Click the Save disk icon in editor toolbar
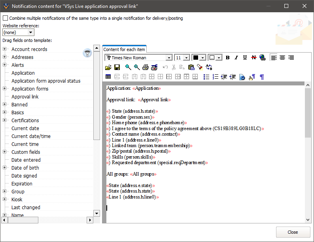Image resolution: width=314 pixels, height=242 pixels. tap(117, 68)
